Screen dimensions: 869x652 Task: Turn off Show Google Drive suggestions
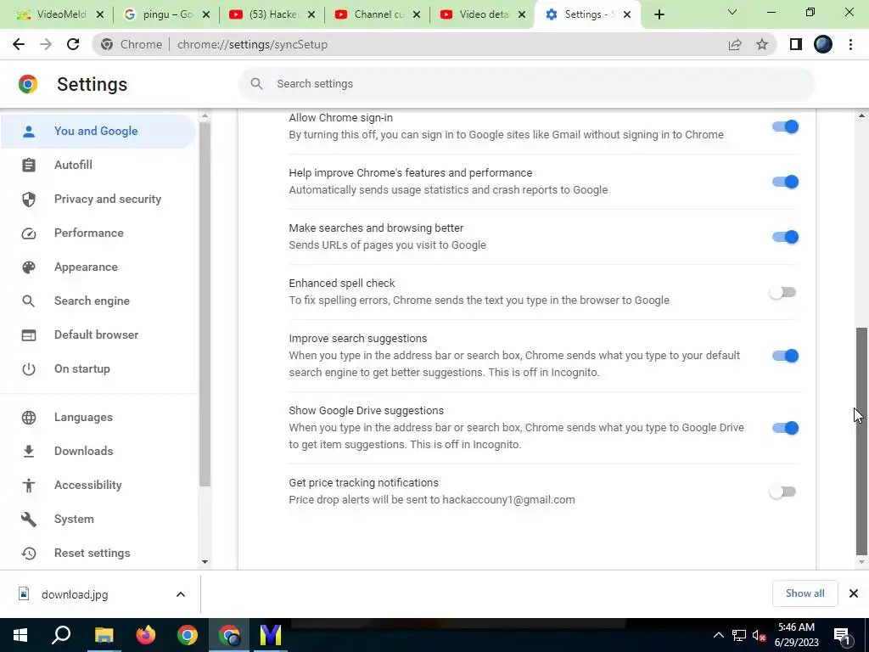(x=785, y=428)
